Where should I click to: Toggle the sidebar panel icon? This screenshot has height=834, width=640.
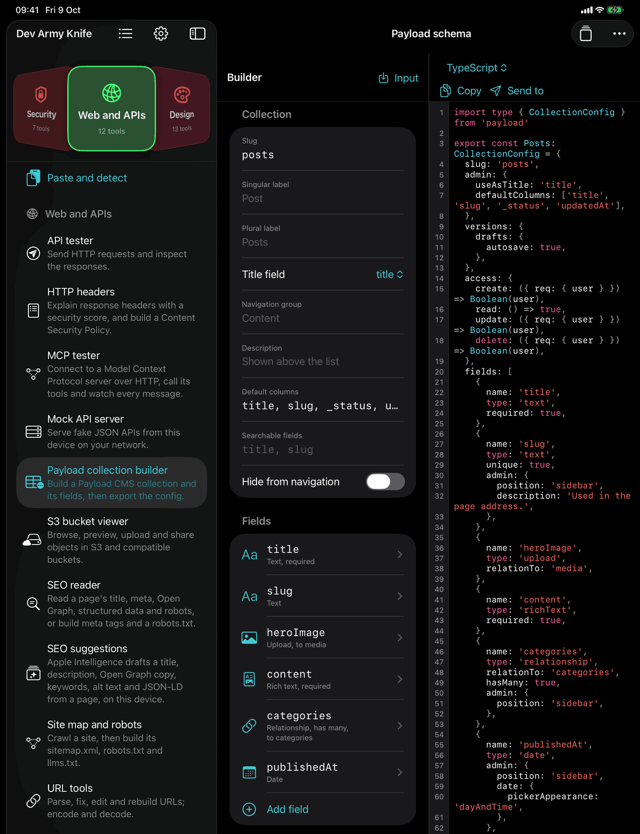197,34
